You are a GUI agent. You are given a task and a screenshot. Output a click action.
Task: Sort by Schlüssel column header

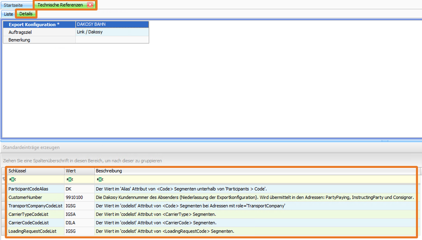coord(35,171)
